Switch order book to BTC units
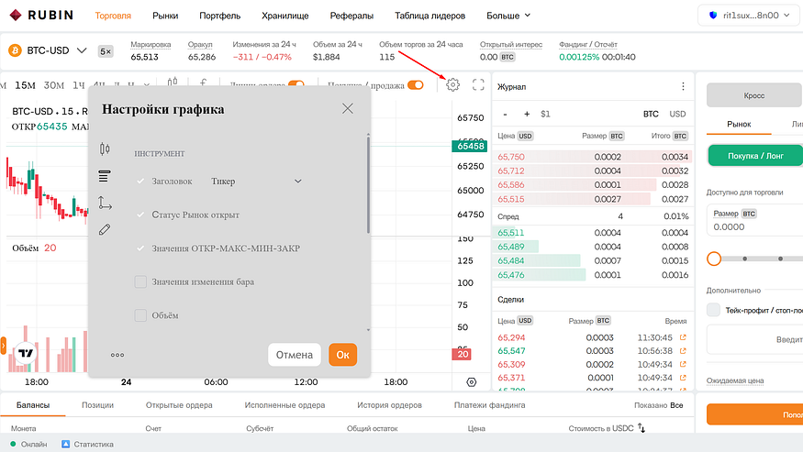 click(x=651, y=115)
